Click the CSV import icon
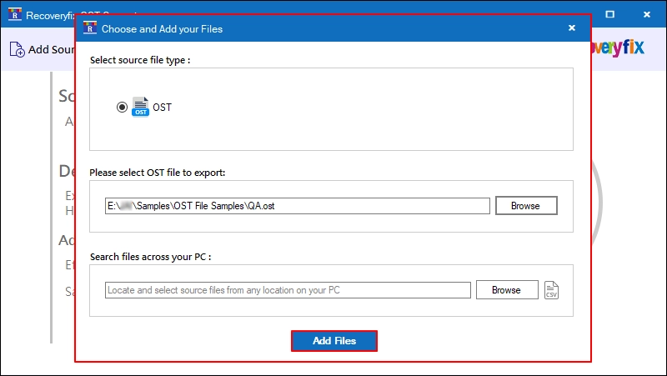Screen dimensions: 667x376 click(x=551, y=290)
